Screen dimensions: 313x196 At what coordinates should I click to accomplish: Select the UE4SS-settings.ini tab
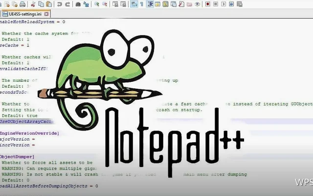point(25,14)
